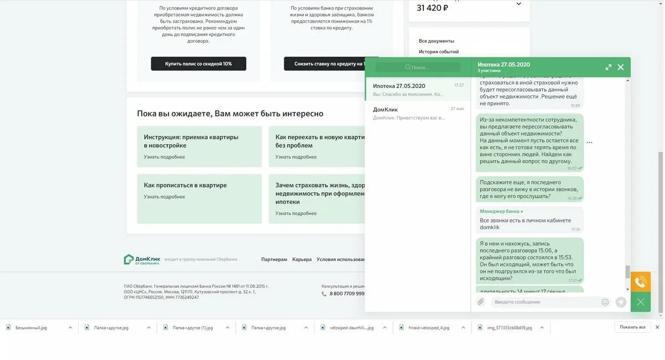Click the 8 800 phone number
This screenshot has width=665, height=360.
tap(347, 294)
